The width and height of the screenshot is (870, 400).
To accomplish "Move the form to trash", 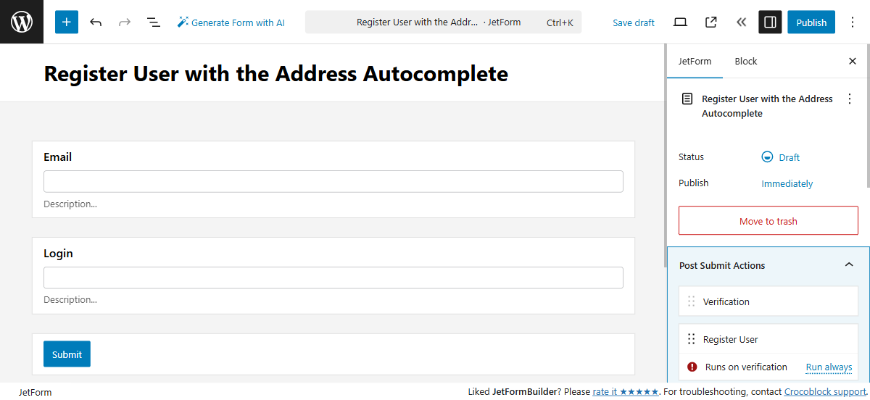I will pyautogui.click(x=768, y=220).
